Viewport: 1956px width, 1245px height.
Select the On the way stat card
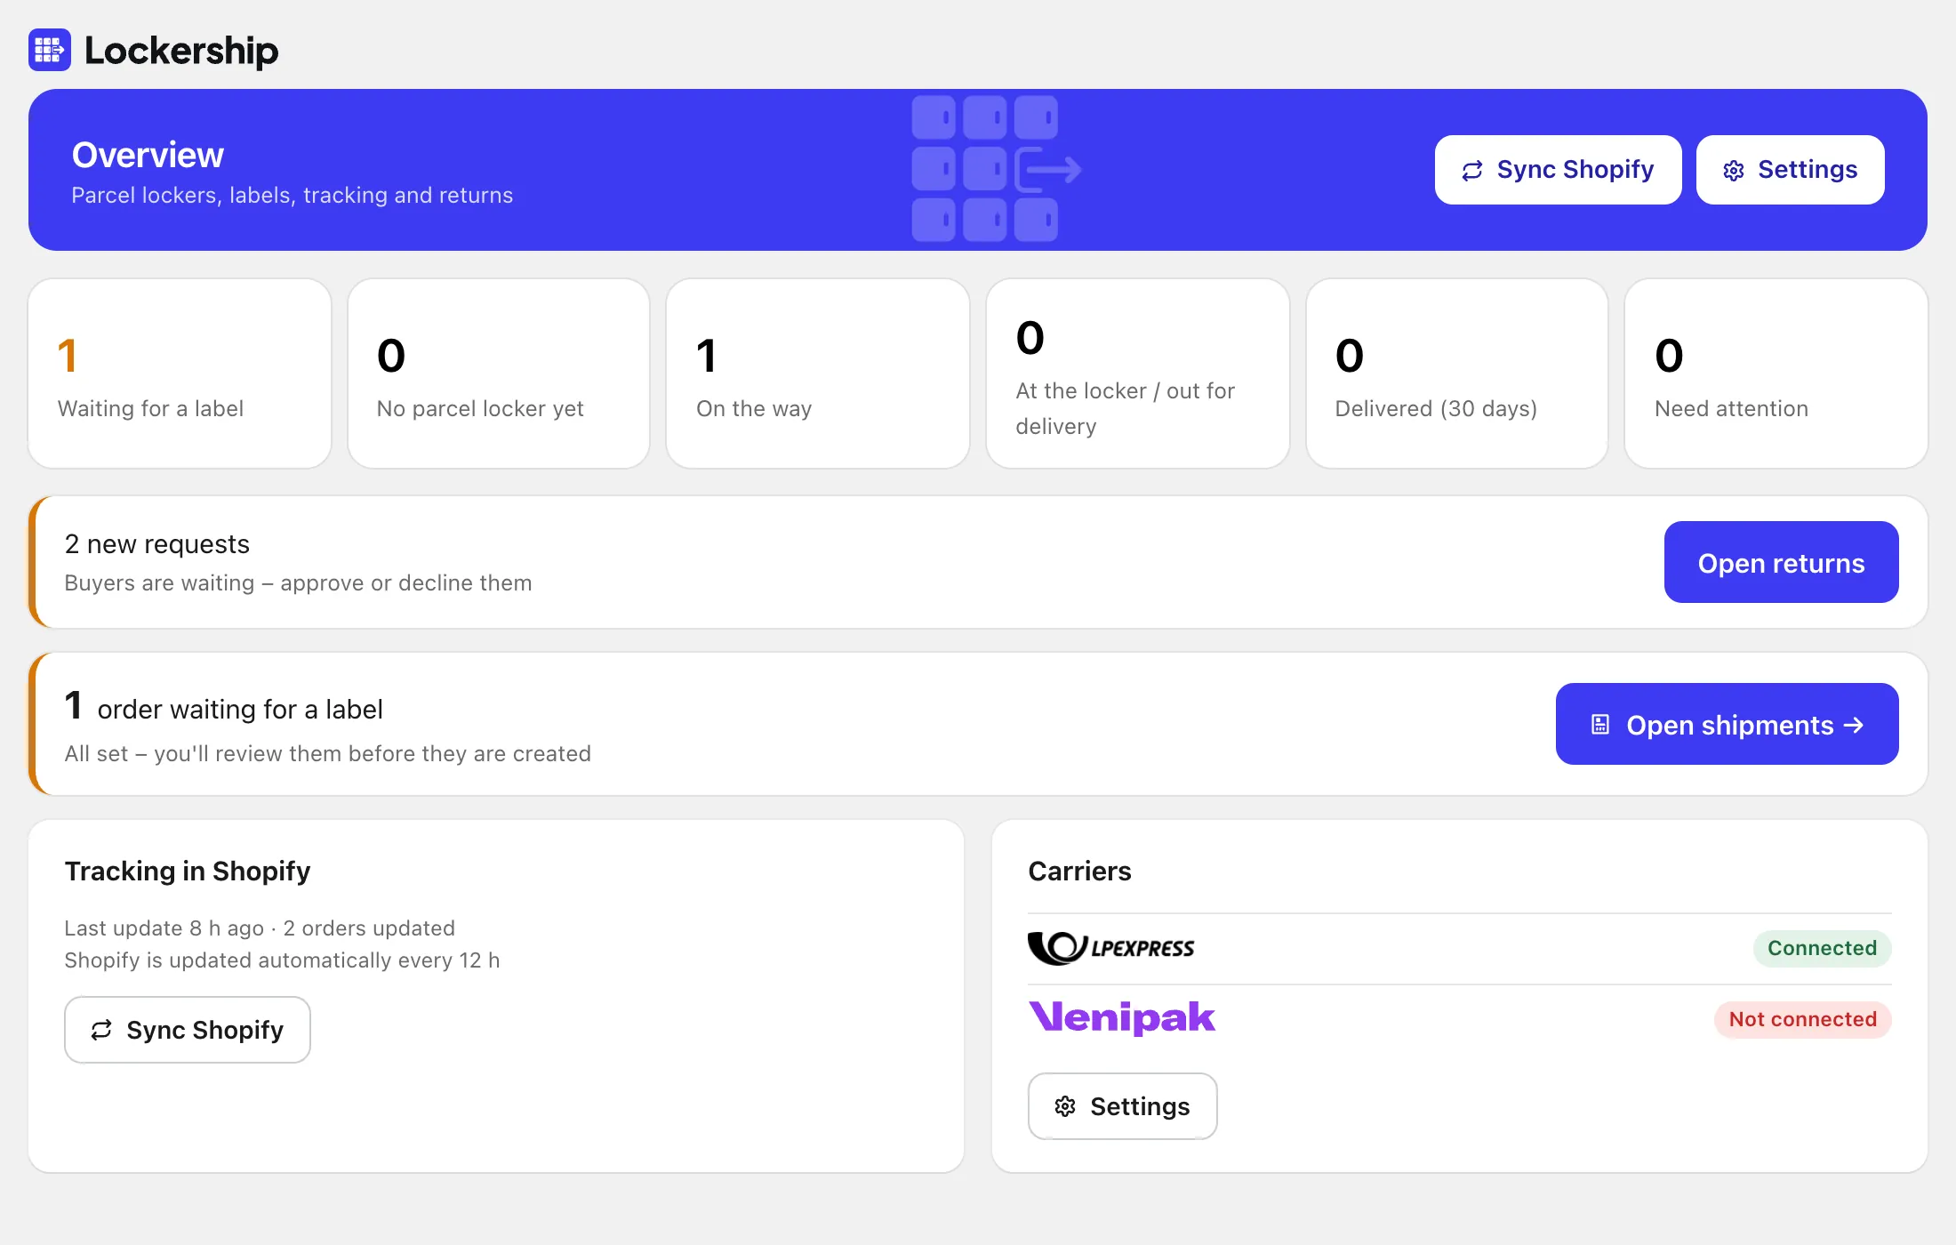818,373
